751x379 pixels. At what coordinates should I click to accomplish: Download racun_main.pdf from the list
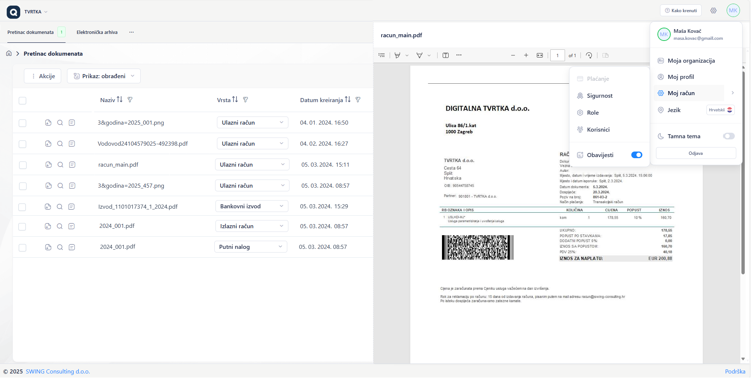[x=49, y=164]
